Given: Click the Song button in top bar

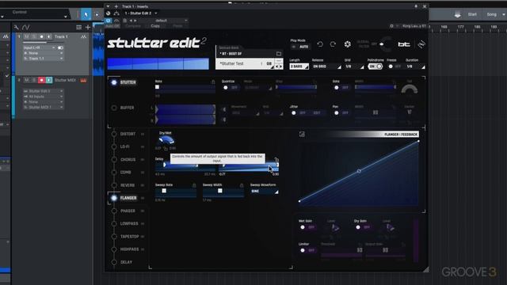Looking at the screenshot, I should pos(491,14).
